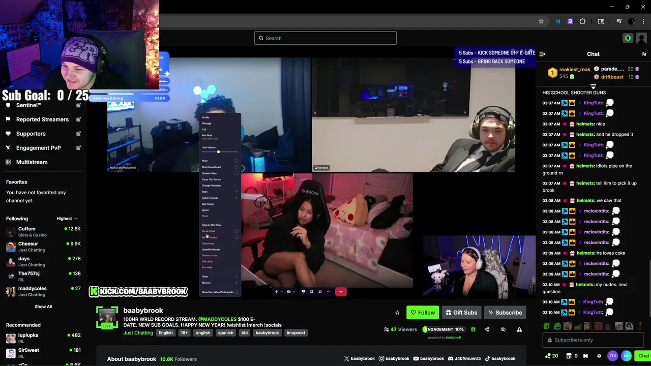Open Supporters in the sidebar
The height and width of the screenshot is (366, 651).
pos(31,134)
